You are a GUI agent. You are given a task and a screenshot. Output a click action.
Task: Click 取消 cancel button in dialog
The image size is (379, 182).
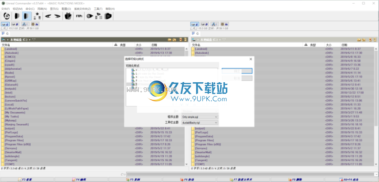click(x=237, y=78)
